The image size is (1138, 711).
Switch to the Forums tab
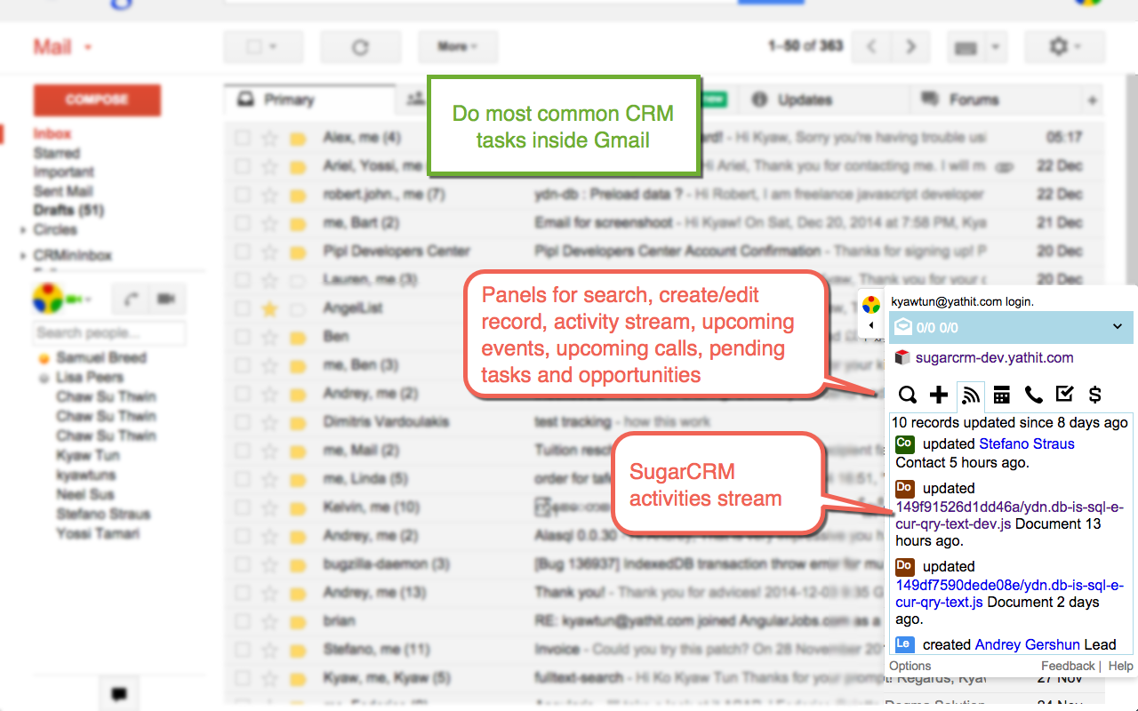tap(994, 100)
